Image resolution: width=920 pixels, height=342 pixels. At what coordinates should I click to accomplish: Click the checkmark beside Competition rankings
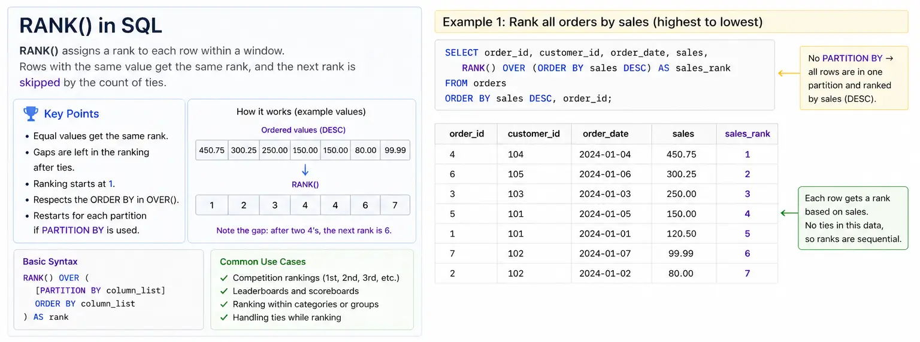pyautogui.click(x=224, y=278)
